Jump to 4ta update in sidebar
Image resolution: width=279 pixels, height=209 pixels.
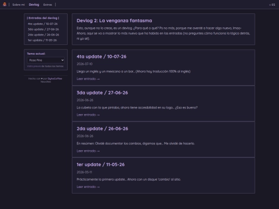(x=42, y=24)
